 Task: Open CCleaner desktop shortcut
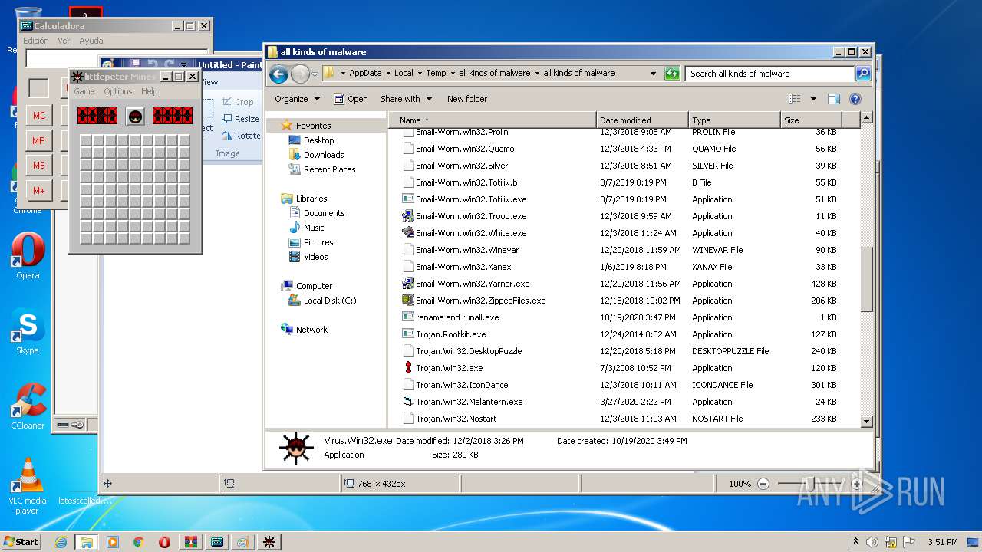tap(28, 406)
